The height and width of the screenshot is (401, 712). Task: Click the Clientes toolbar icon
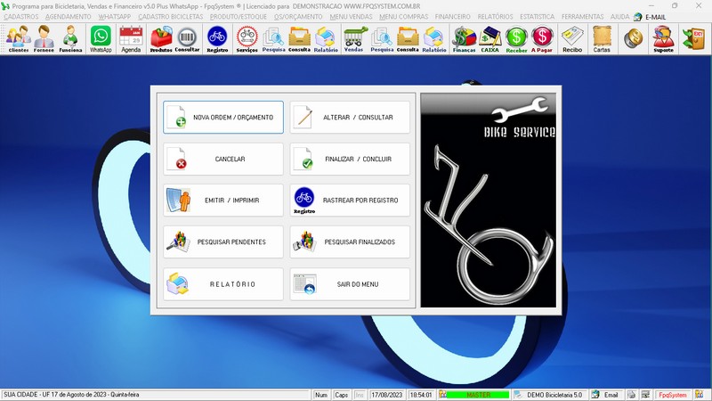tap(18, 38)
